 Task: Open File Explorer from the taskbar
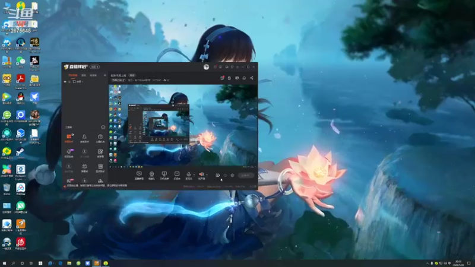coord(69,263)
